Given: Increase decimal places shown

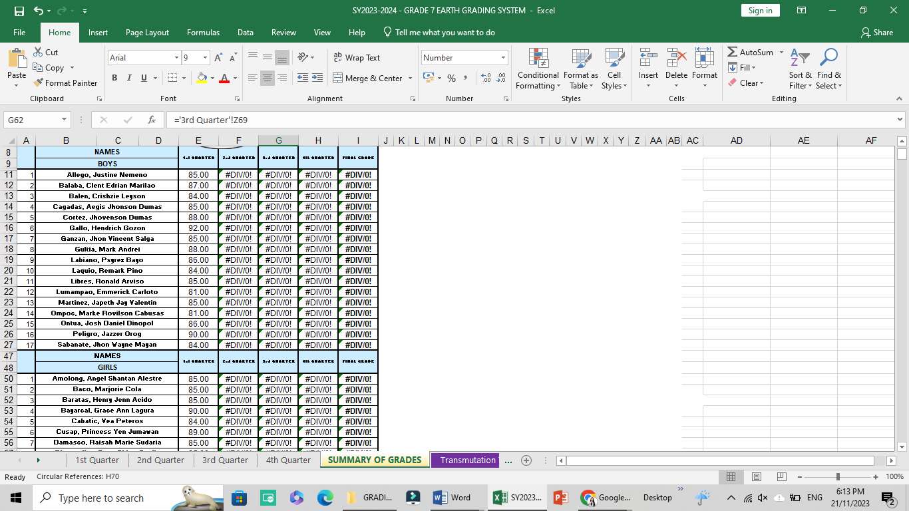Looking at the screenshot, I should [x=485, y=78].
